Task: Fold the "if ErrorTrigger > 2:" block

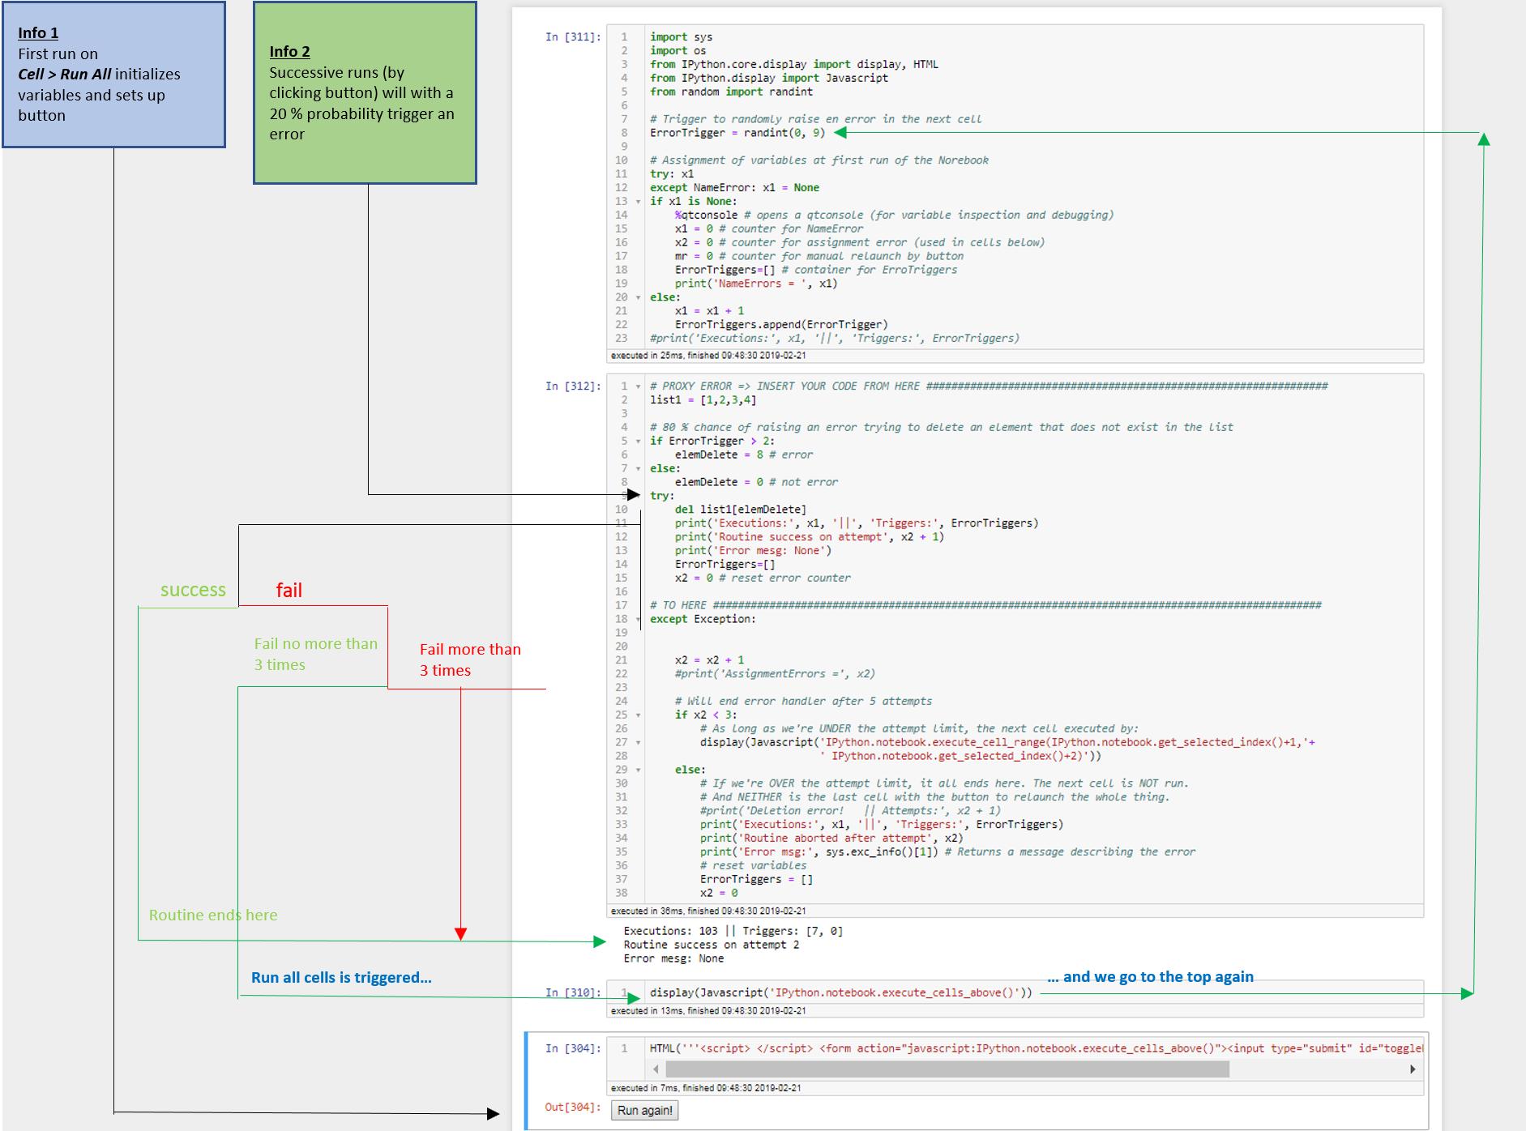Action: (x=639, y=442)
